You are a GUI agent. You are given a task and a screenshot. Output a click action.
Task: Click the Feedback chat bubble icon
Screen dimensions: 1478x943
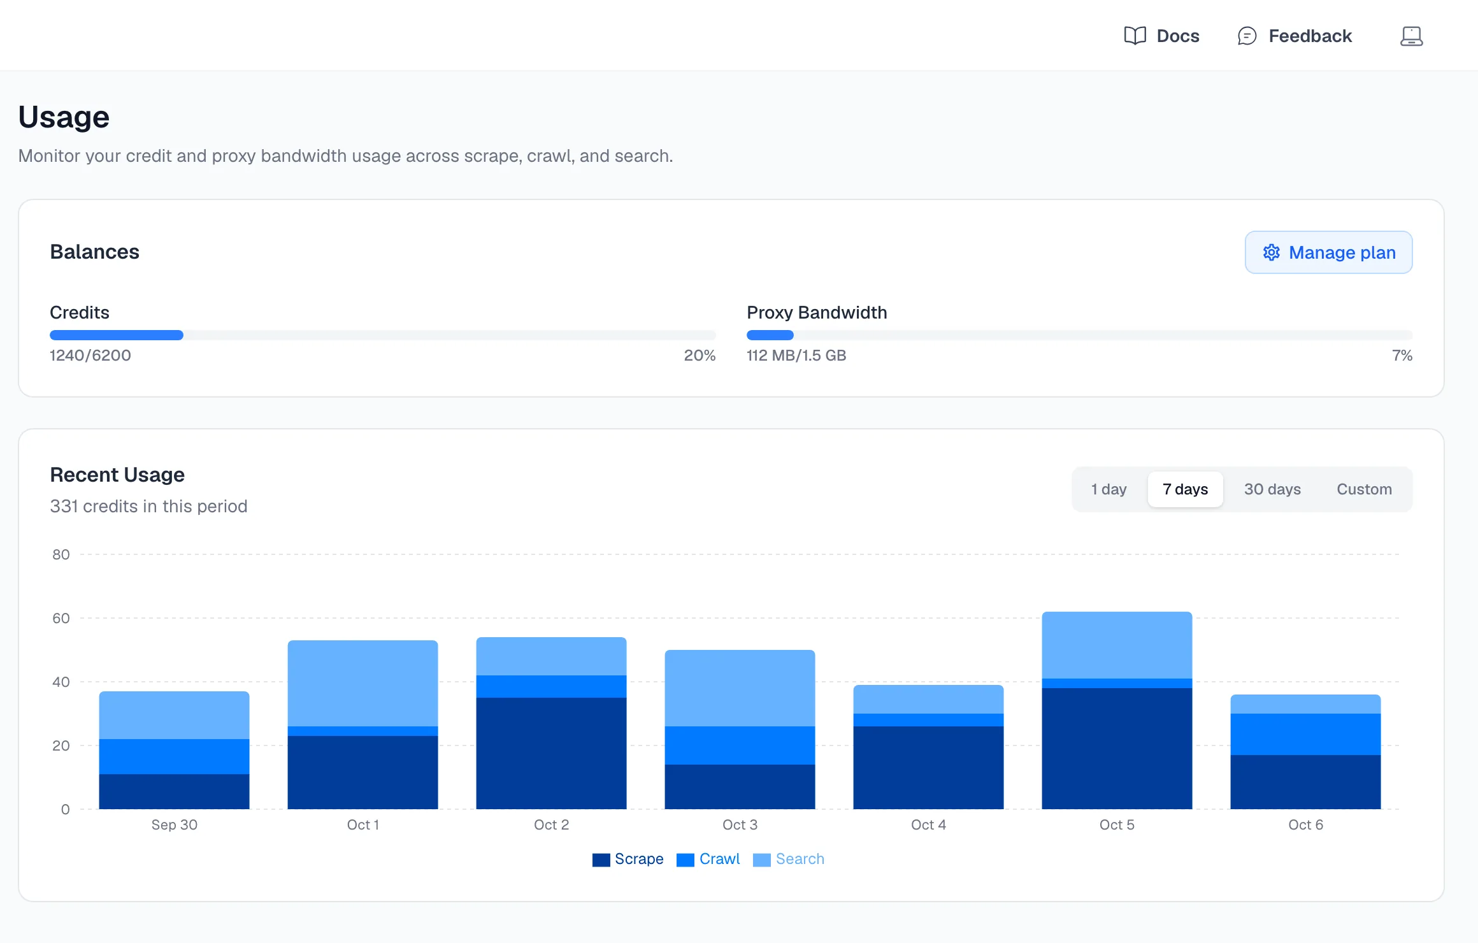pyautogui.click(x=1247, y=36)
